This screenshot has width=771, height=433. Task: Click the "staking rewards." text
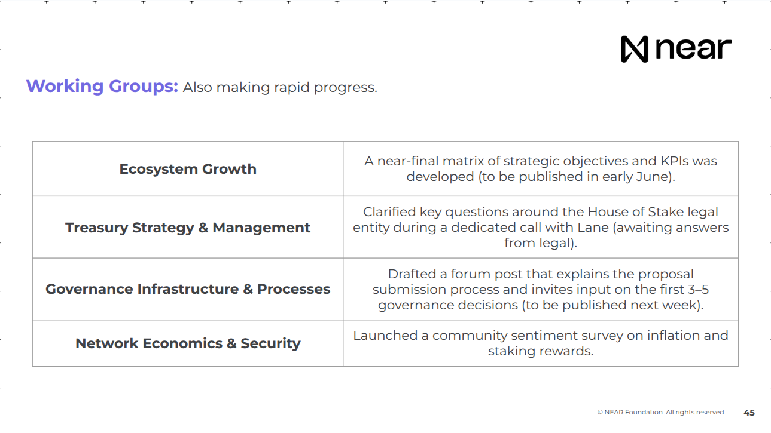[541, 351]
